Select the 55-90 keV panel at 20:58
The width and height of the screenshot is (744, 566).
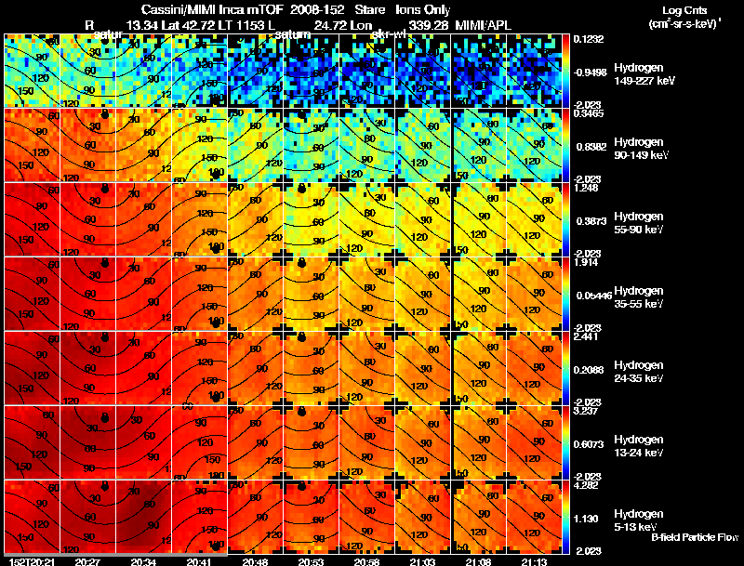[x=366, y=219]
